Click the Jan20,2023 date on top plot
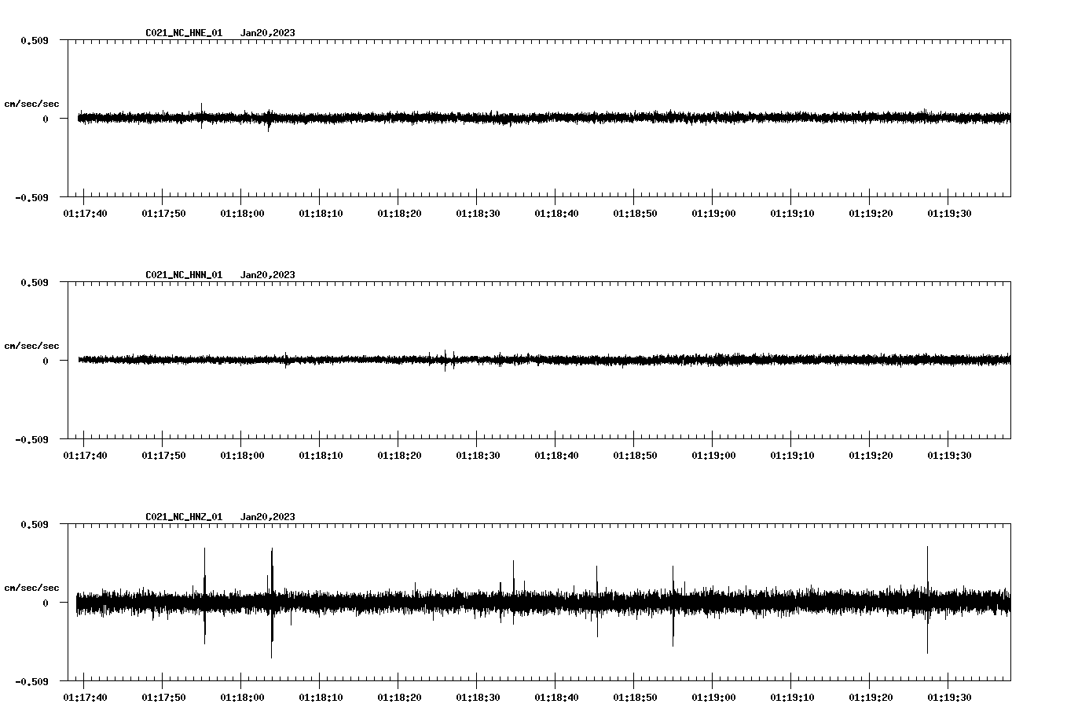This screenshot has width=1067, height=726. tap(268, 33)
